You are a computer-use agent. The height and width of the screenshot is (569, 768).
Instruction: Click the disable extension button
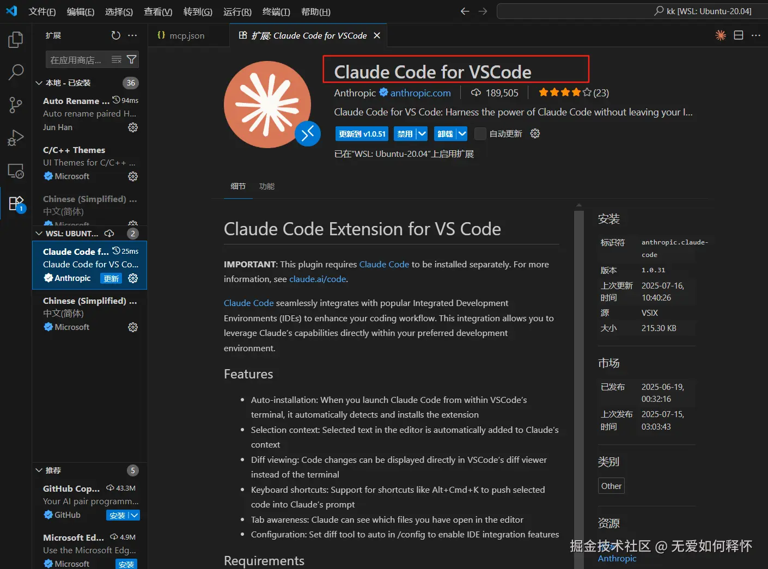[x=405, y=133]
